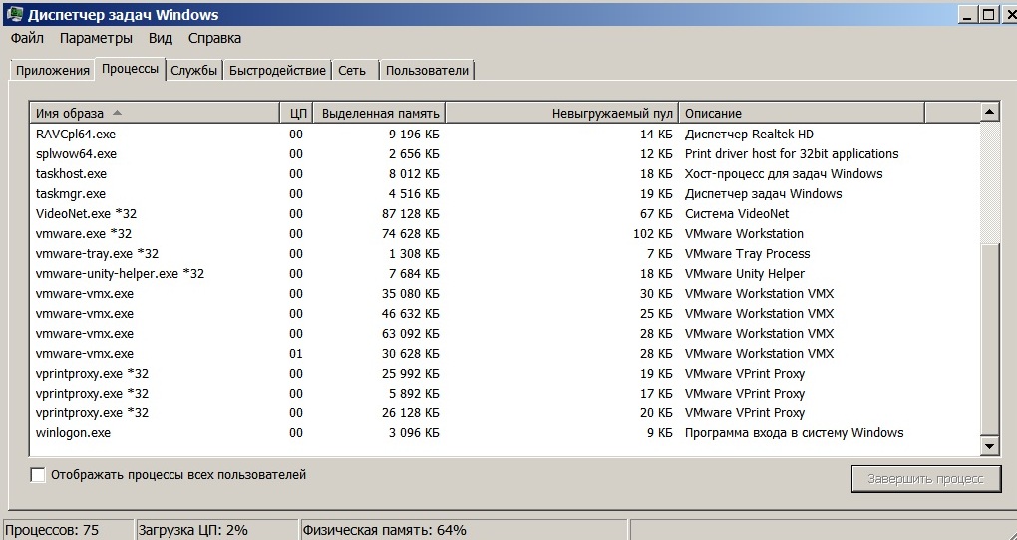
Task: Sort by the Имя образа column header
Action: 155,113
